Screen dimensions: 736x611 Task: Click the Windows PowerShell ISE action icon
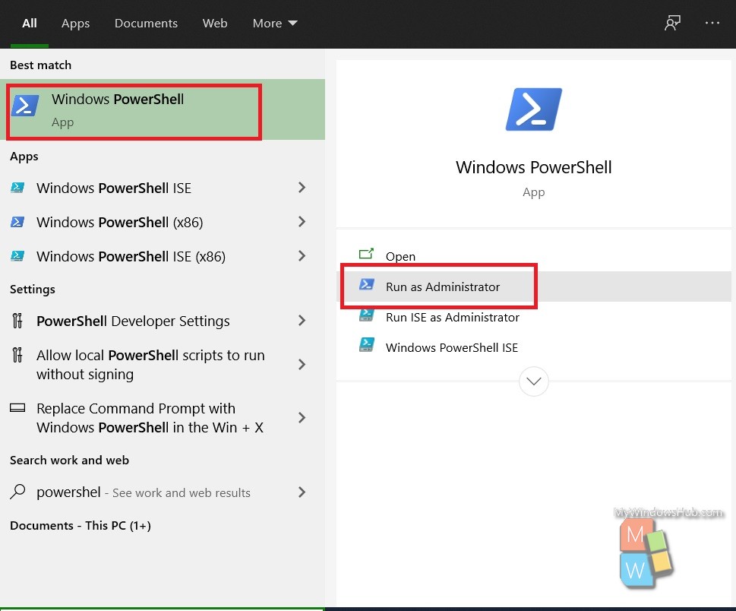coord(367,345)
